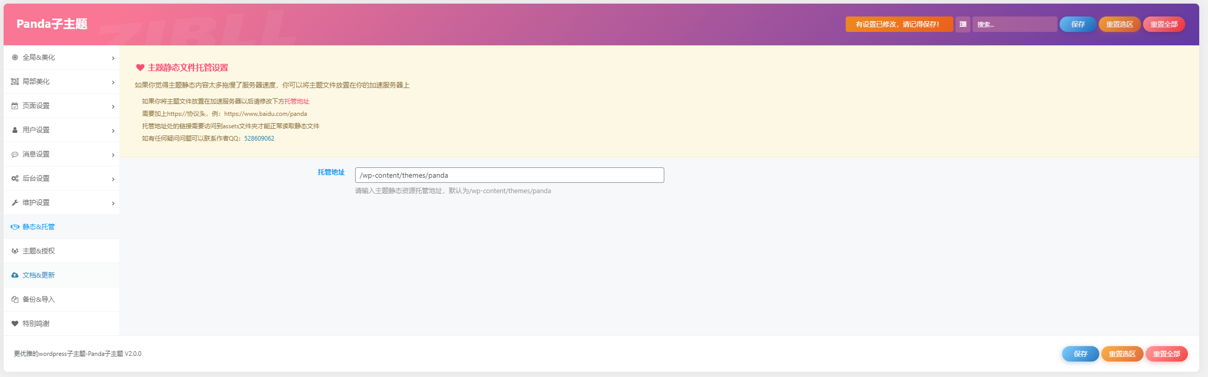
Task: Open the 维护设置 menu section
Action: (x=62, y=202)
